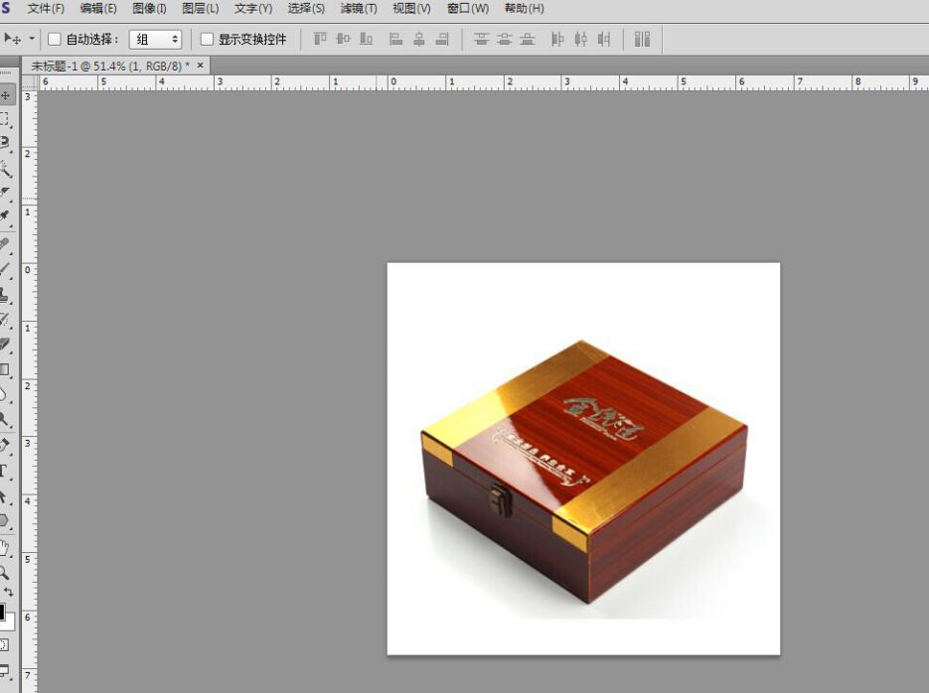This screenshot has width=929, height=693.
Task: Close the 未标题-1 document tab
Action: (200, 66)
